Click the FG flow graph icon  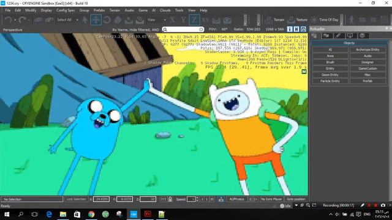coord(373,20)
